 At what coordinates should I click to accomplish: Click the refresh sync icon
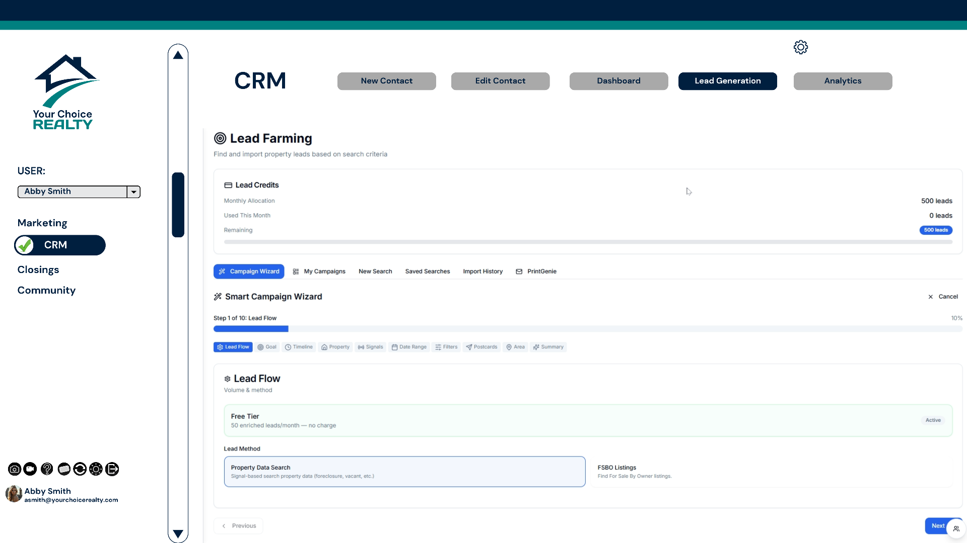pos(80,469)
